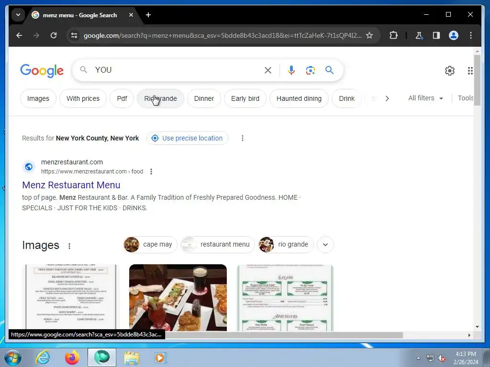
Task: Click the menzrestaurant.com globe favicon
Action: (29, 167)
